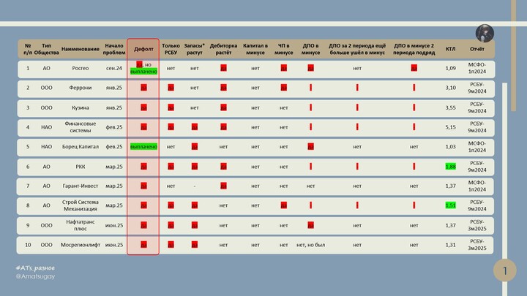Image resolution: width=527 pixels, height=296 pixels.
Task: Click the Наименование column header
Action: point(81,49)
